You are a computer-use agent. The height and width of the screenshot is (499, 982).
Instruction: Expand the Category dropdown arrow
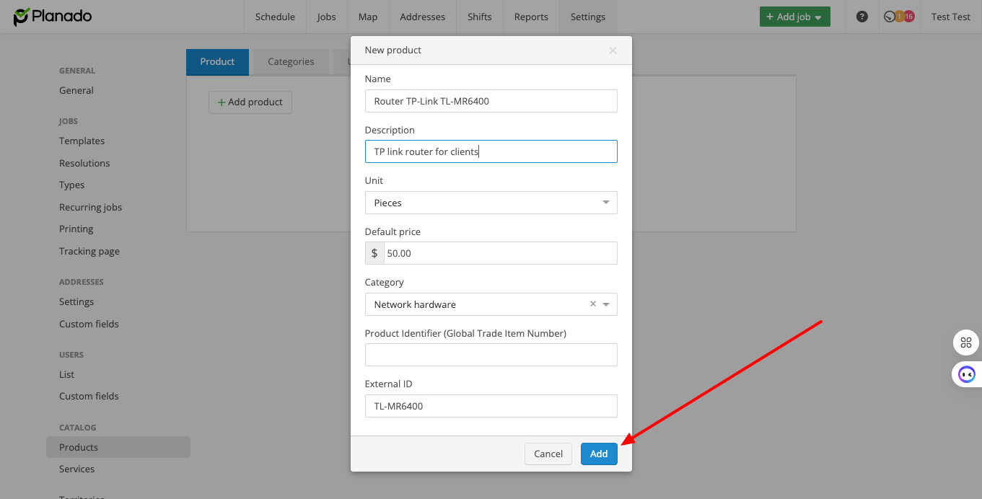click(607, 304)
